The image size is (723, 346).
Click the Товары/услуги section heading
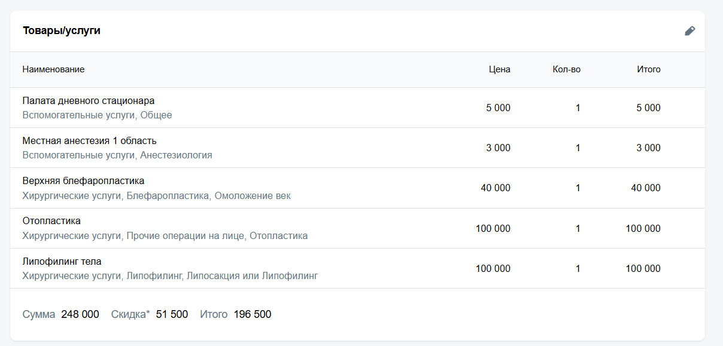click(61, 30)
